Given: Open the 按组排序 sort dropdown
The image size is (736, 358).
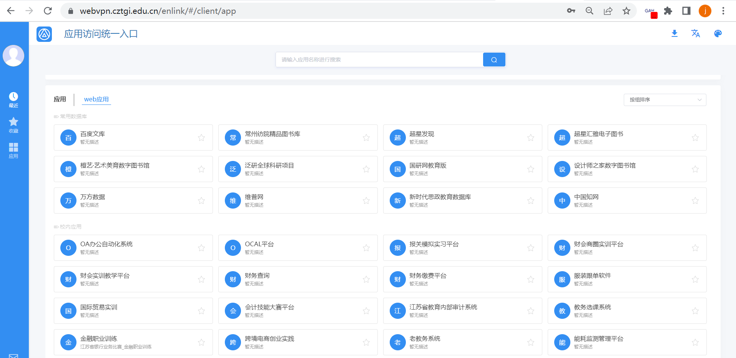Looking at the screenshot, I should 665,99.
